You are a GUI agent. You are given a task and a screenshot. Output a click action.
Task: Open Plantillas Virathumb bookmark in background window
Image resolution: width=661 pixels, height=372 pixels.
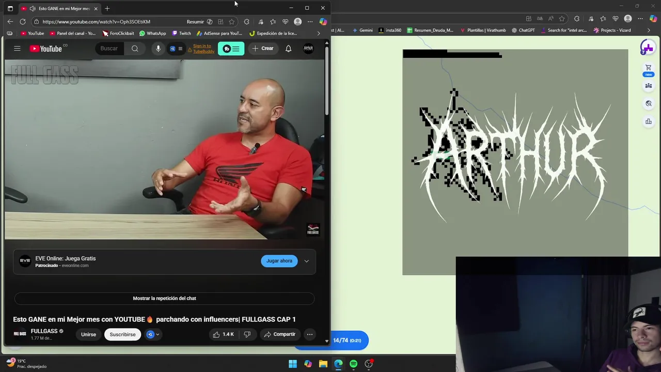click(482, 30)
